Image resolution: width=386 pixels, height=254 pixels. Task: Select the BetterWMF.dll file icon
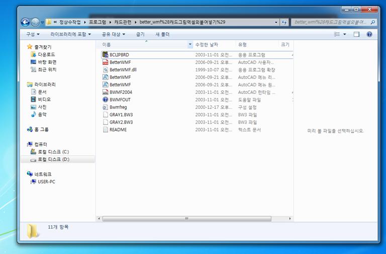point(106,70)
